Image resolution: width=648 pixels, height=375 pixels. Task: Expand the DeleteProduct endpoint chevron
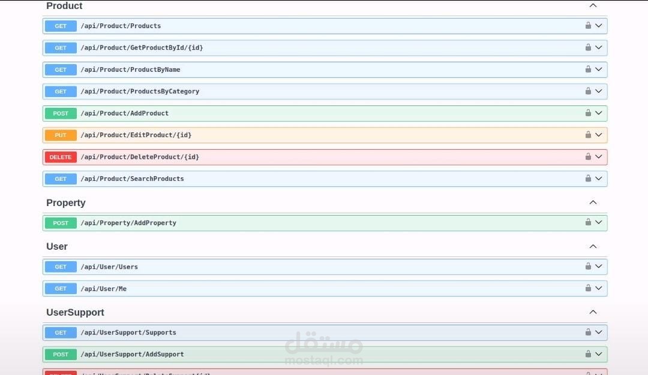[598, 157]
